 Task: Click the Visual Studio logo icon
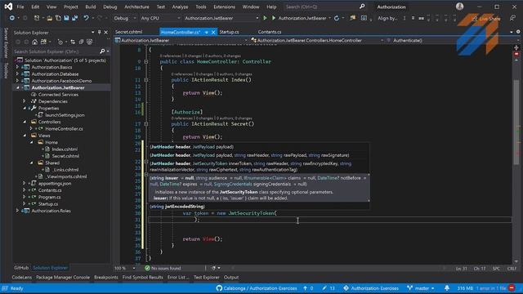tap(8, 7)
